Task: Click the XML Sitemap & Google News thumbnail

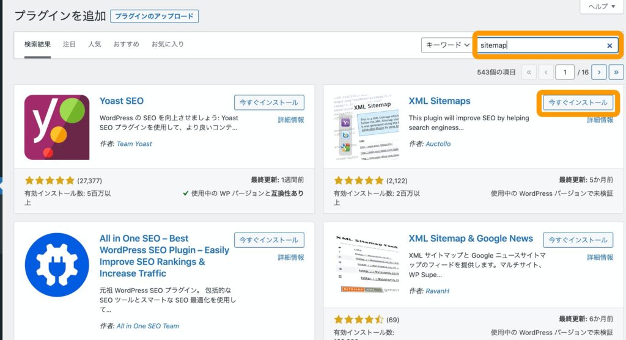Action: coord(366,265)
